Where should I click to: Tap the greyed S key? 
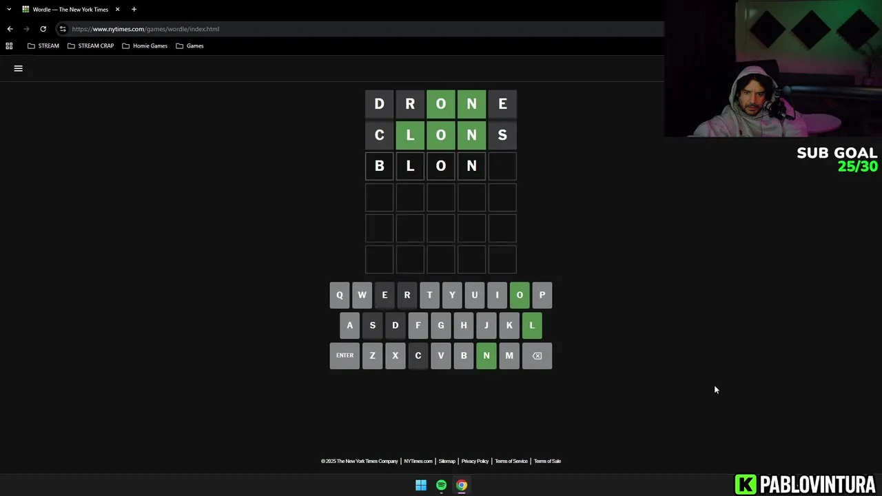[372, 325]
